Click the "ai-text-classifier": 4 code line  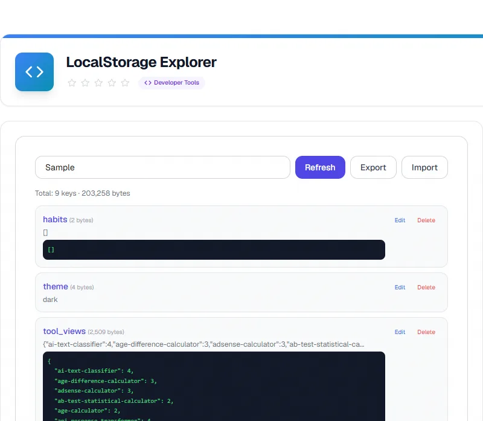click(x=94, y=371)
